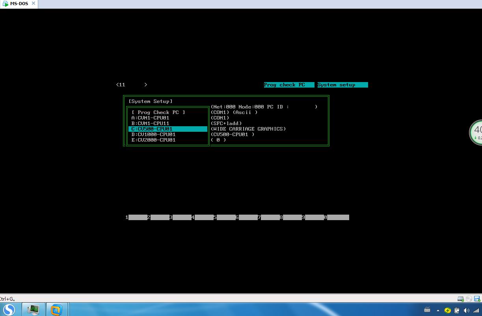Click function key 3 bar
This screenshot has width=482, height=316.
pyautogui.click(x=182, y=217)
